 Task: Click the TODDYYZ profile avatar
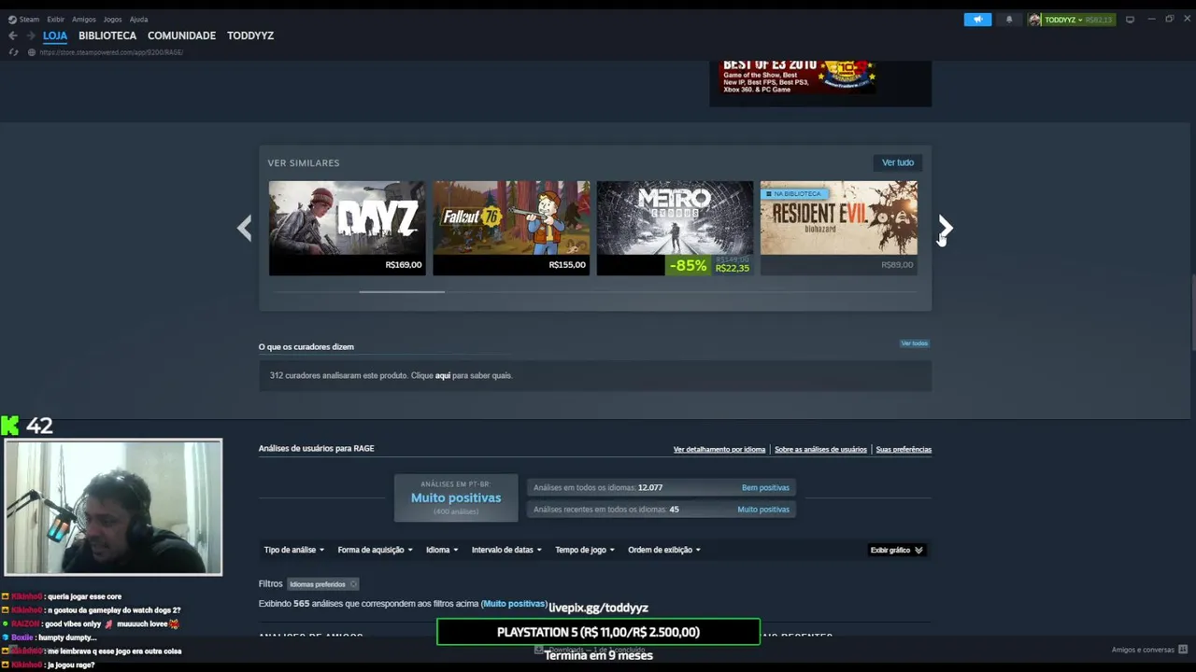(x=1035, y=20)
